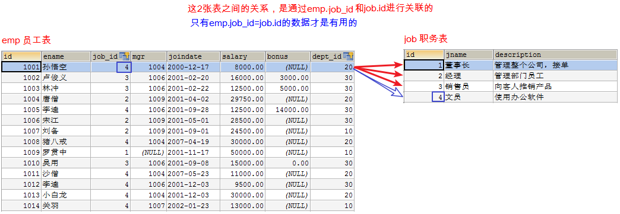Click the foreign key icon beside dept_id header
The height and width of the screenshot is (214, 620).
[349, 56]
